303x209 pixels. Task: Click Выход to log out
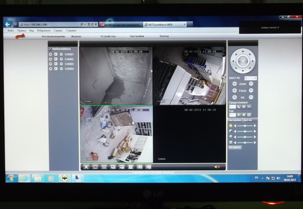tap(164, 36)
